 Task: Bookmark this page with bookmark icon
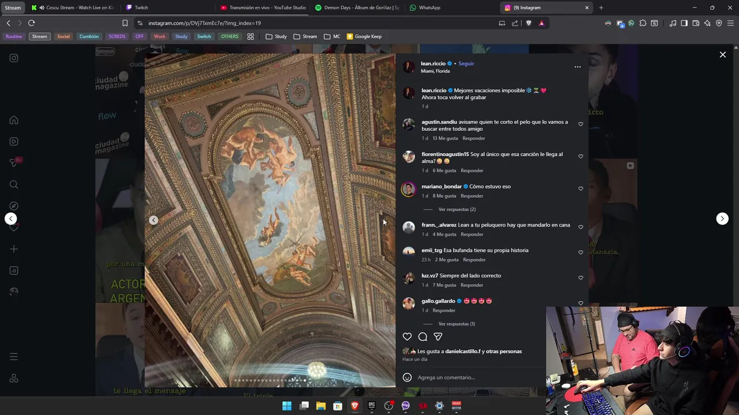[x=125, y=23]
